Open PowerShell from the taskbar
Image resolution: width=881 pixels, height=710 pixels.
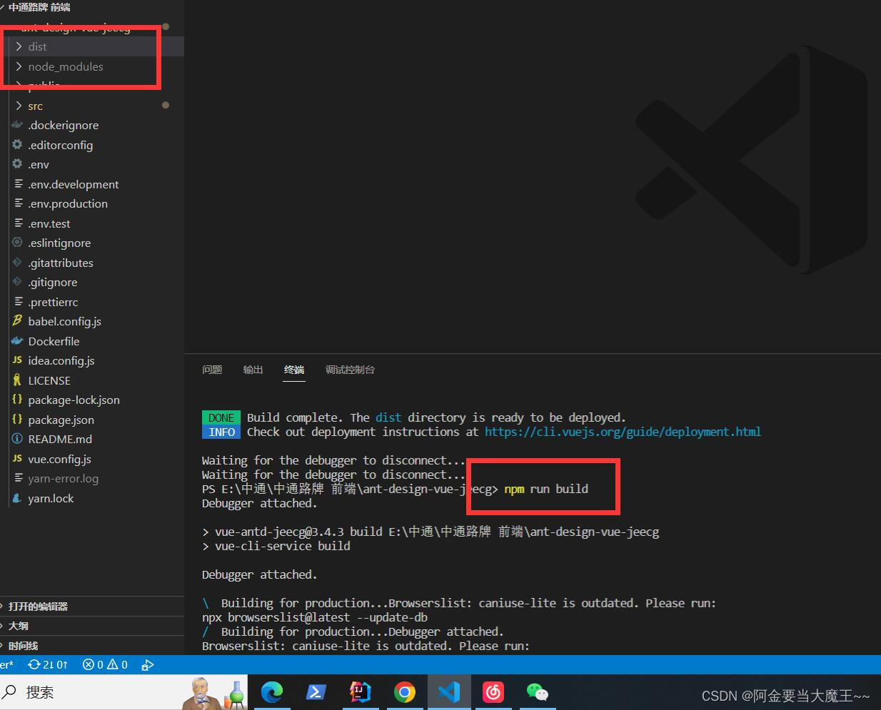pyautogui.click(x=316, y=692)
